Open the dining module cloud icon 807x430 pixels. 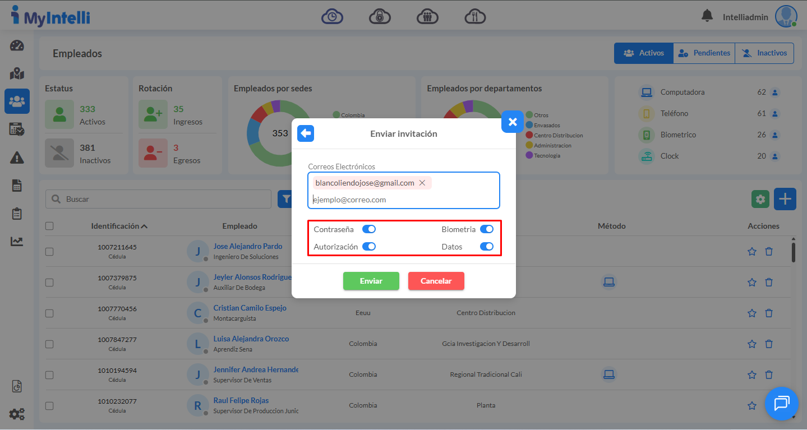coord(475,17)
